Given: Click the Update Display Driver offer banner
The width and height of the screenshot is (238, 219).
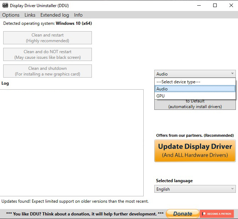Looking at the screenshot, I should (x=195, y=151).
